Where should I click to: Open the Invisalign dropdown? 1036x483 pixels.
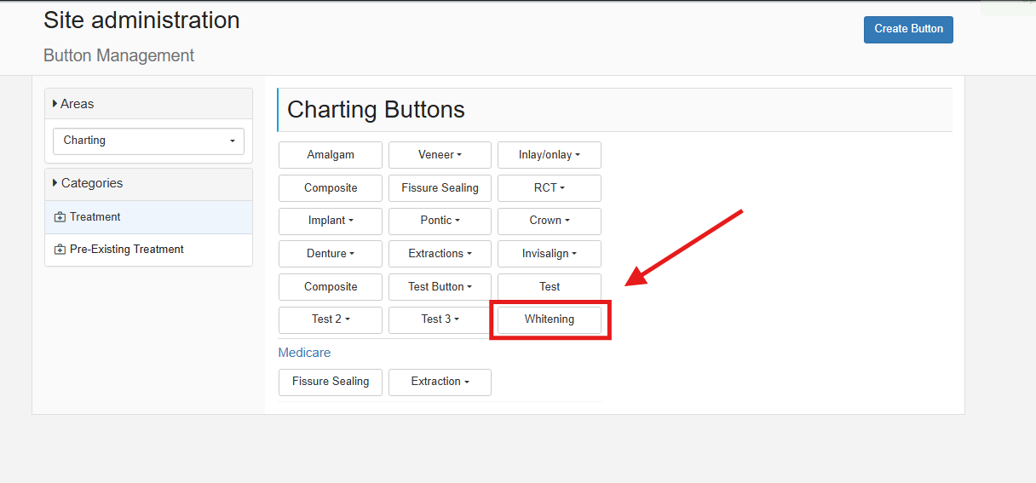(x=550, y=254)
